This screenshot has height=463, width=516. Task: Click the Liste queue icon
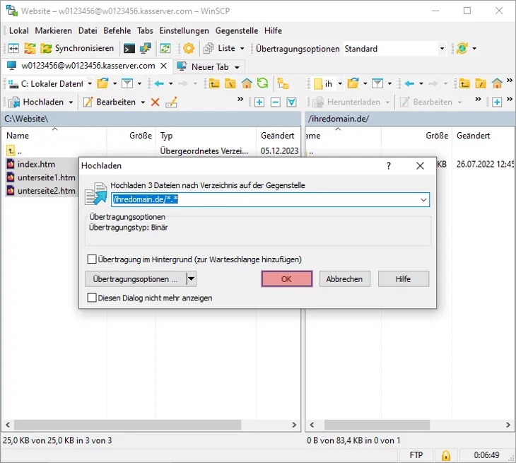click(209, 48)
